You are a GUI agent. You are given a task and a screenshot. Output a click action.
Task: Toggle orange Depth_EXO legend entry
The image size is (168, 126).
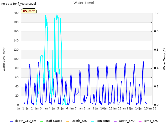pos(77,121)
